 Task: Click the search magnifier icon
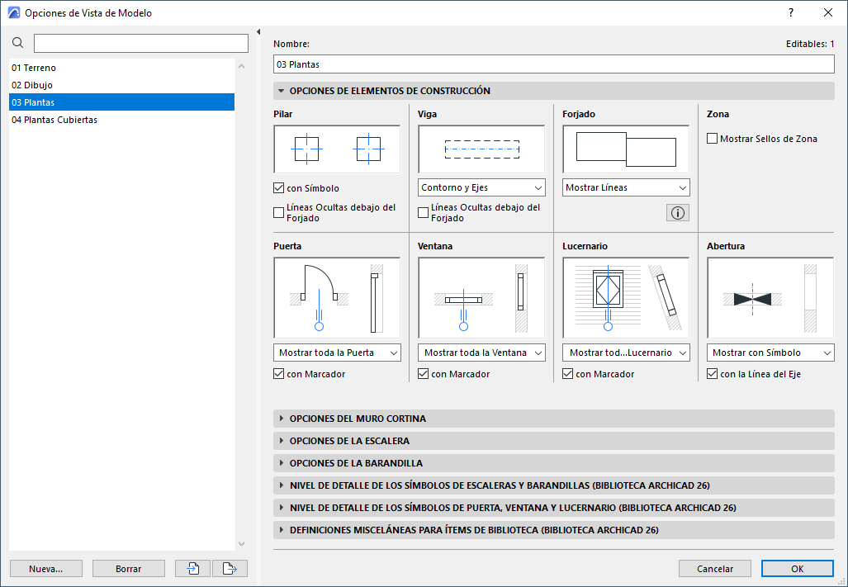click(17, 41)
